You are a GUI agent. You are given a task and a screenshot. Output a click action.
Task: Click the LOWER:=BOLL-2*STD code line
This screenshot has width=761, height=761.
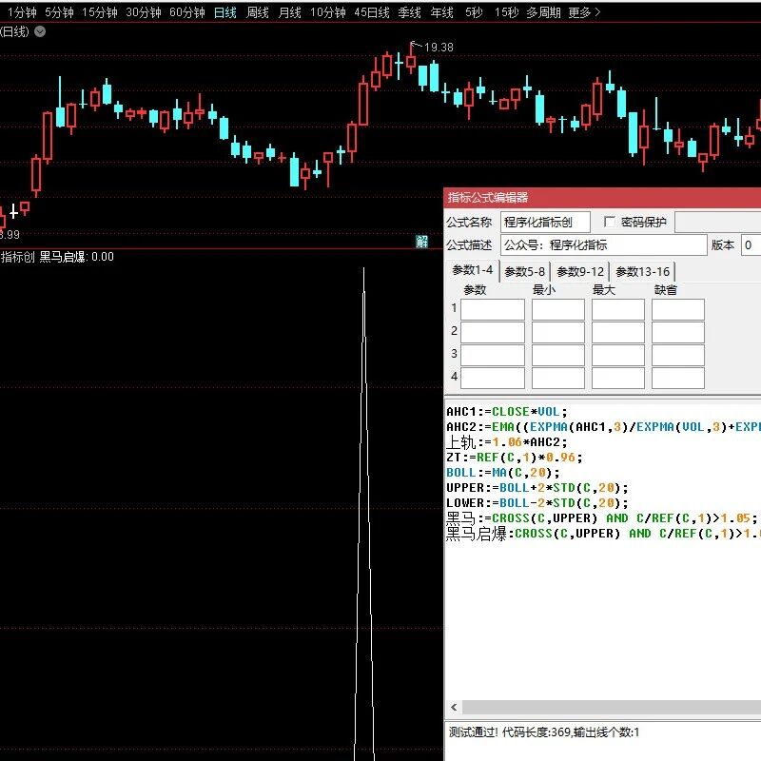coord(537,503)
